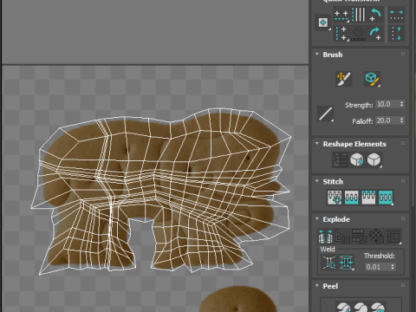
Task: Activate the Paint Move brush tool
Action: point(344,79)
